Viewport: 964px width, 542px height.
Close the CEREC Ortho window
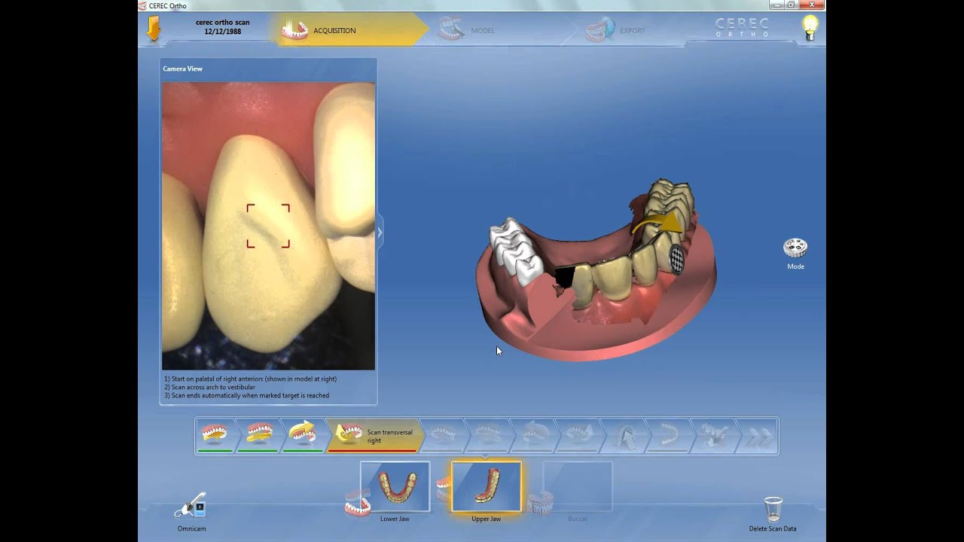[812, 5]
